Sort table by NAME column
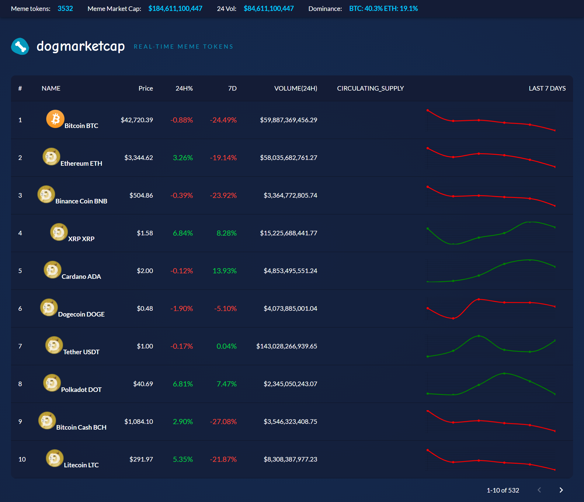 51,88
